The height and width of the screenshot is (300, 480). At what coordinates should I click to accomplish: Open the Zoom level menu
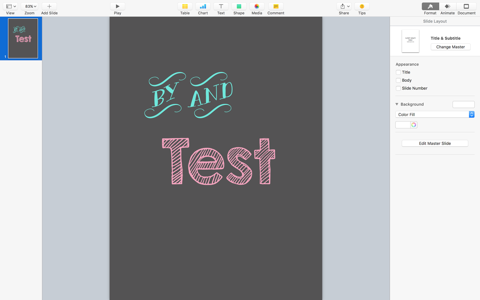pos(29,6)
